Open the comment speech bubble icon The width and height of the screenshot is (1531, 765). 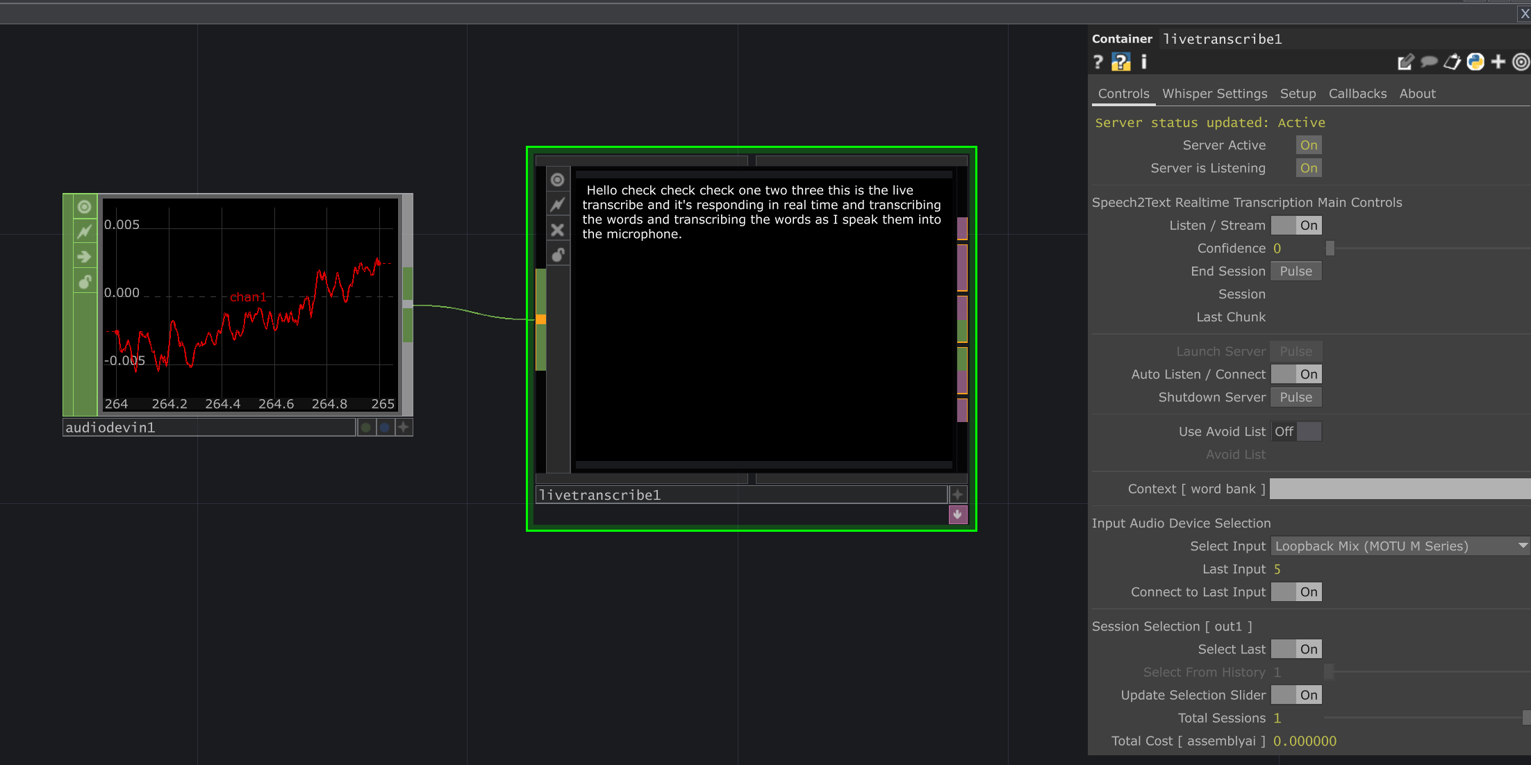point(1429,62)
